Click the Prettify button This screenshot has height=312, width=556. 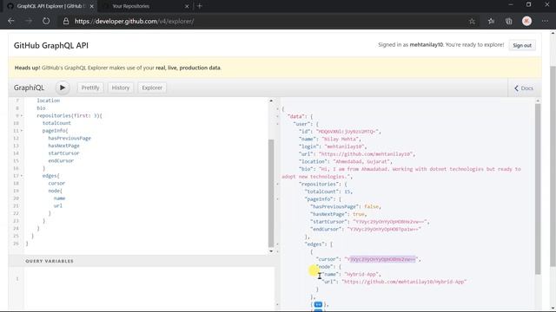(x=90, y=88)
